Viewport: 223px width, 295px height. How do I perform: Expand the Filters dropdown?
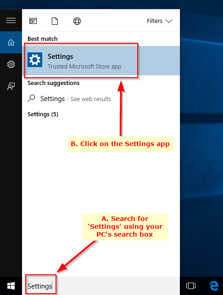(x=160, y=21)
